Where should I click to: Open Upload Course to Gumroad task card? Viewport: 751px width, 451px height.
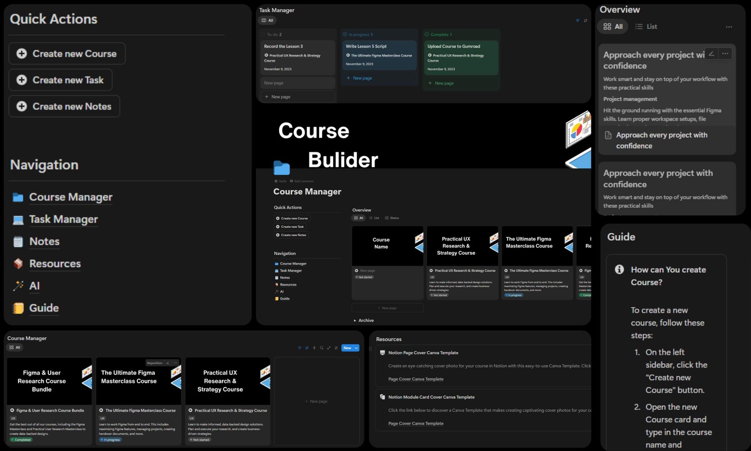click(x=461, y=57)
